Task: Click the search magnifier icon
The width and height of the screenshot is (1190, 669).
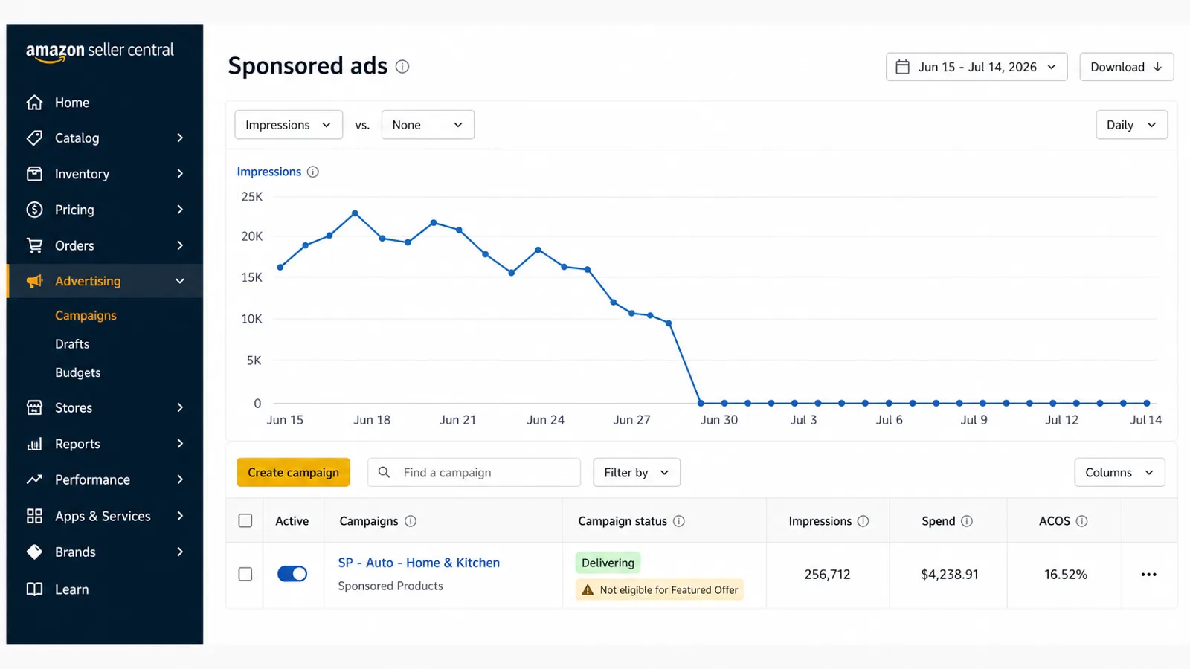Action: tap(384, 472)
